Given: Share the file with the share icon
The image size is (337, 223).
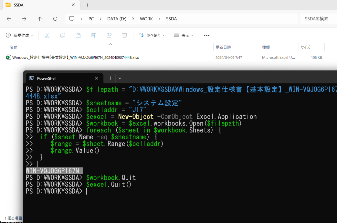Looking at the screenshot, I should [109, 35].
